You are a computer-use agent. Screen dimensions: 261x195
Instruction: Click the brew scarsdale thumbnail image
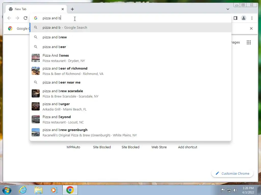coord(36,93)
